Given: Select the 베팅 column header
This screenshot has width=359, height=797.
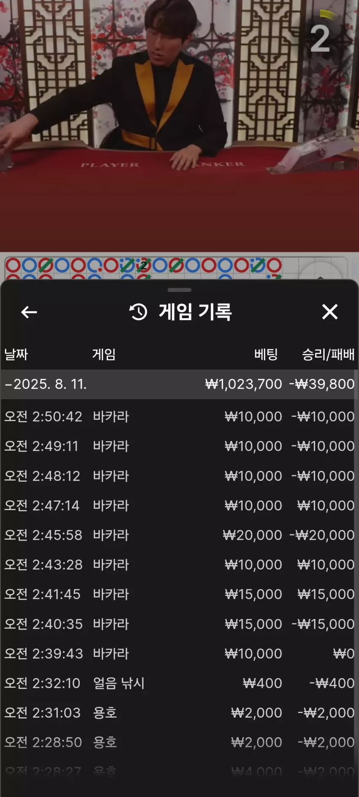Looking at the screenshot, I should pyautogui.click(x=266, y=354).
